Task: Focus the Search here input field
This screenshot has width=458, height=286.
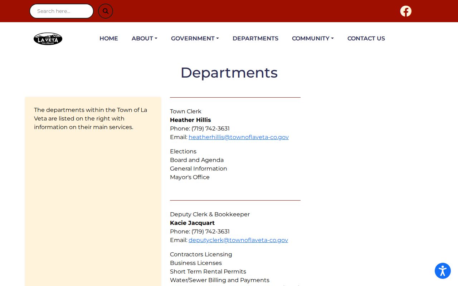Action: tap(62, 11)
